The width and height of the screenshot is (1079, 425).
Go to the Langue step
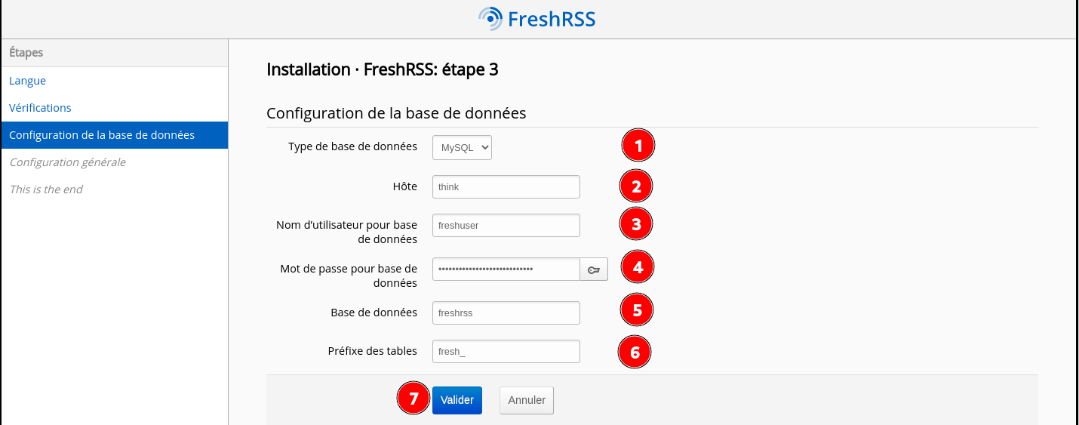[28, 81]
